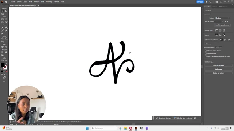The height and width of the screenshot is (131, 234).
Task: Switch to the Calques tab
Action: point(215,7)
